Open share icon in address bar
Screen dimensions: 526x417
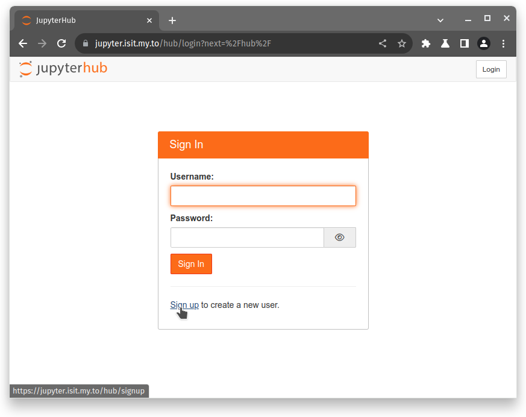pos(383,43)
